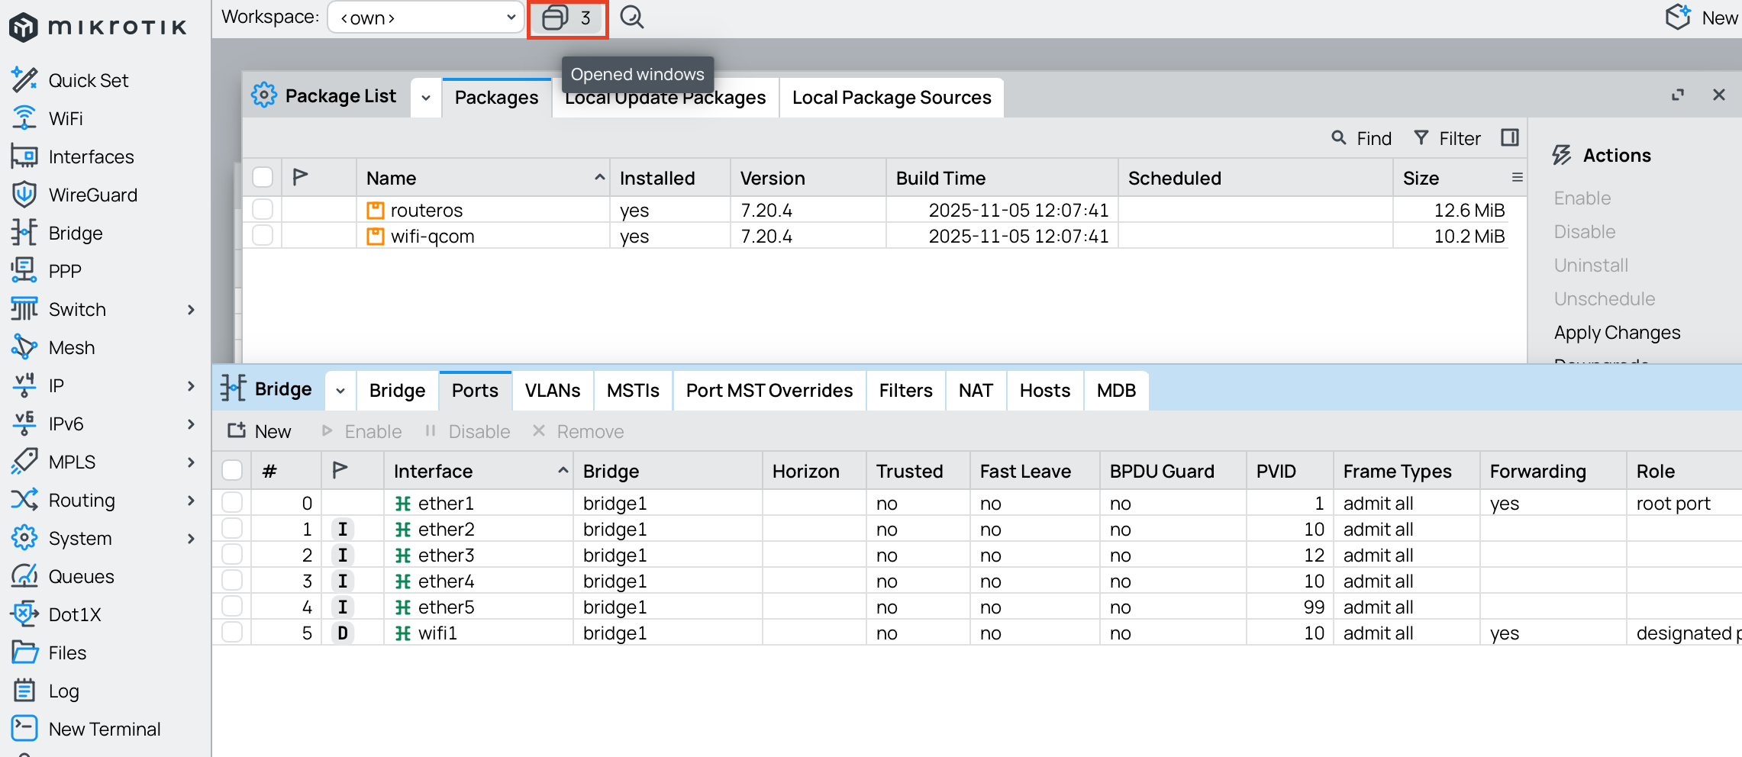Switch to the Packages tab
1742x757 pixels.
tap(496, 97)
